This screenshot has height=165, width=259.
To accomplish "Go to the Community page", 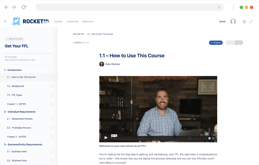I will coord(73,21).
